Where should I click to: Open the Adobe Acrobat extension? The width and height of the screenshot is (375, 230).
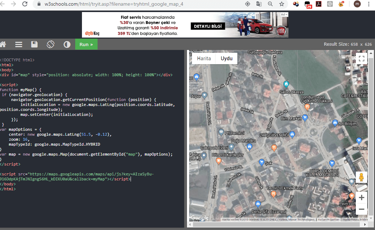319,4
